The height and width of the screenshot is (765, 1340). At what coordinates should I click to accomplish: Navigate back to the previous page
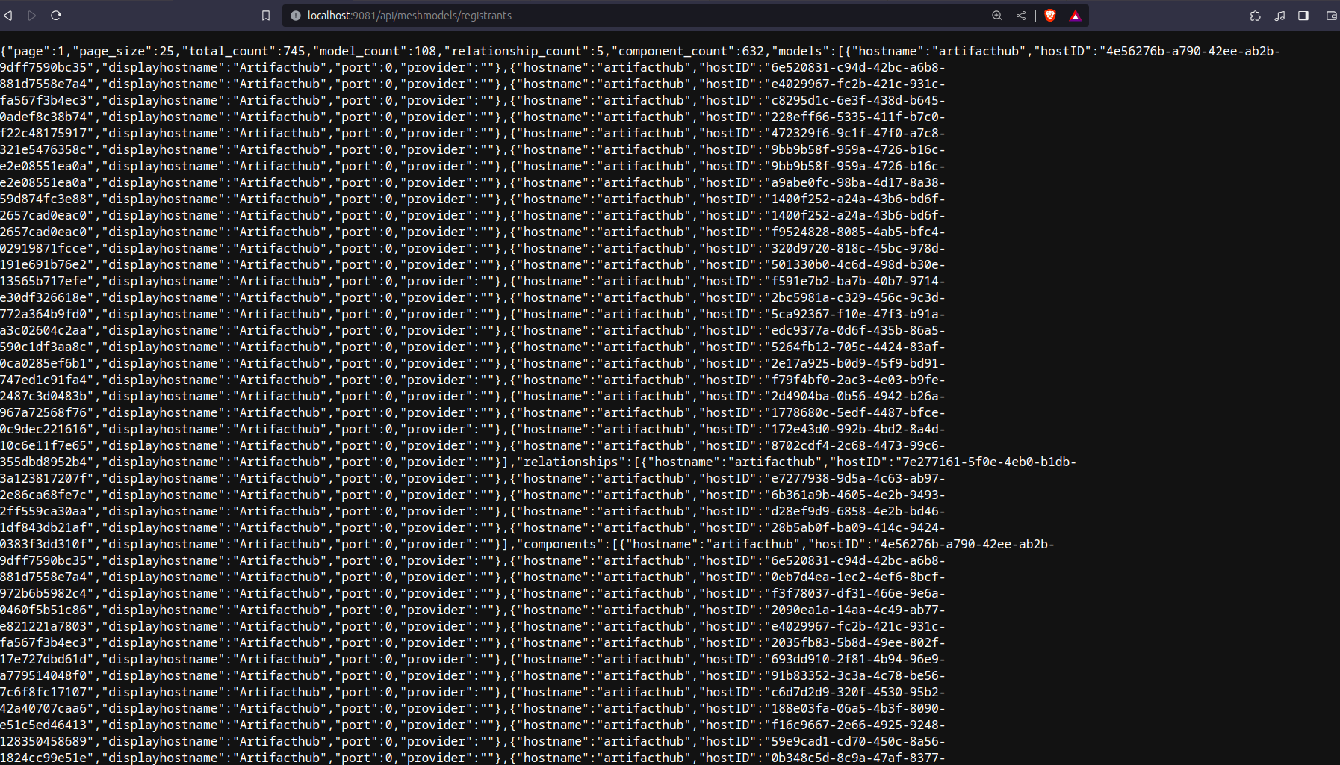8,15
